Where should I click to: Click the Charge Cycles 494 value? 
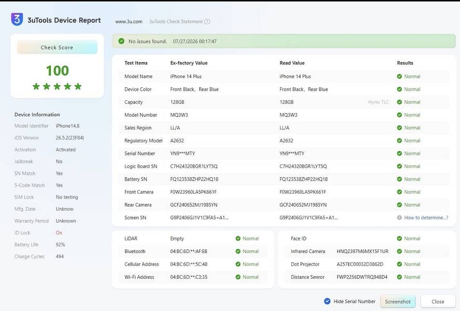click(60, 257)
